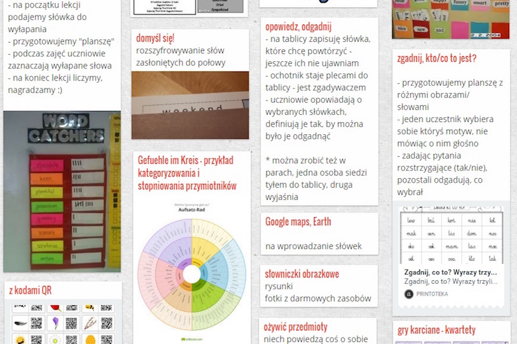
Task: Click the 'rysunki' text line
Action: click(x=279, y=286)
